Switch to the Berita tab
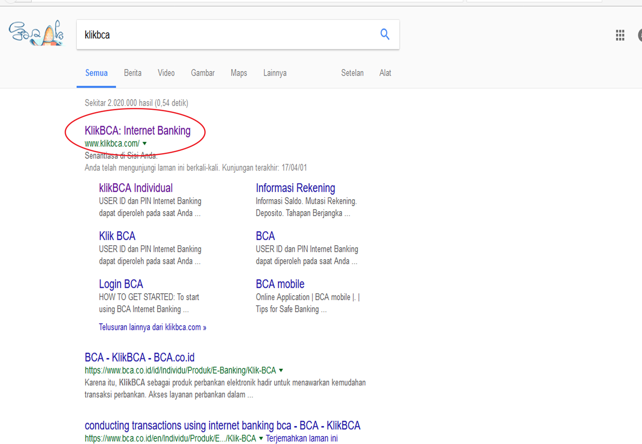This screenshot has width=642, height=444. 133,73
